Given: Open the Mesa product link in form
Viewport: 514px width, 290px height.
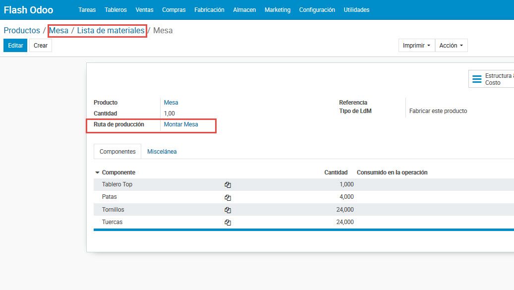Looking at the screenshot, I should click(x=171, y=103).
